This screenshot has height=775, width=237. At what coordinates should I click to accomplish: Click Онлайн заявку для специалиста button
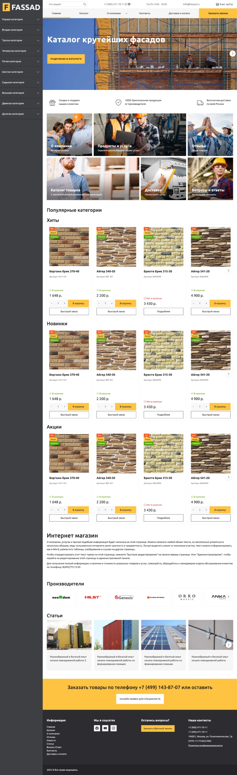tap(140, 699)
